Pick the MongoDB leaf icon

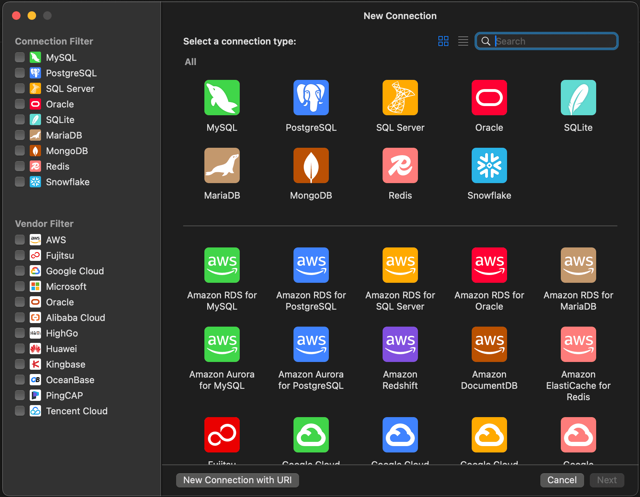click(311, 165)
